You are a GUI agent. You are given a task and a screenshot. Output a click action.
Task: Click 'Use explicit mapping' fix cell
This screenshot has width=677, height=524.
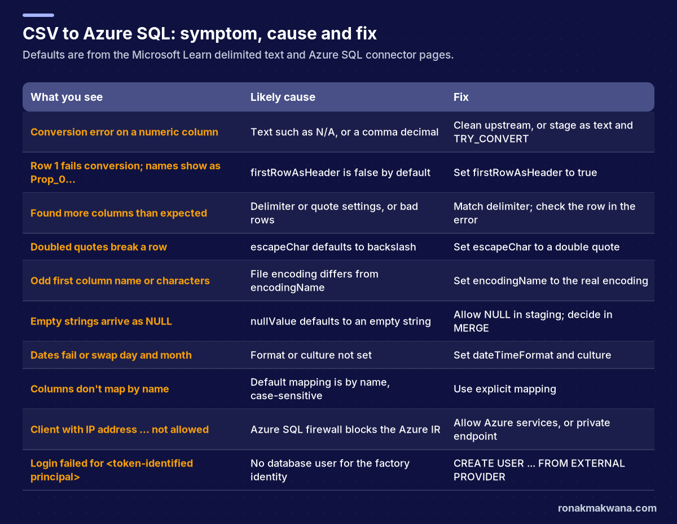point(505,389)
